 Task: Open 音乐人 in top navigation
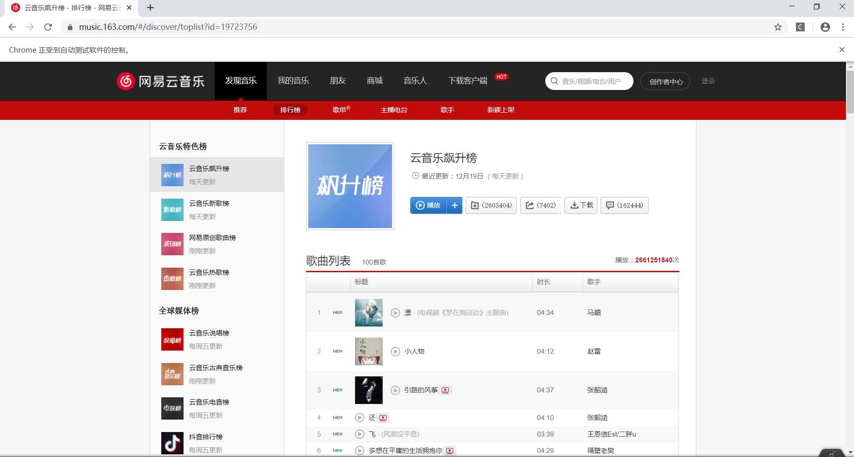[x=415, y=81]
